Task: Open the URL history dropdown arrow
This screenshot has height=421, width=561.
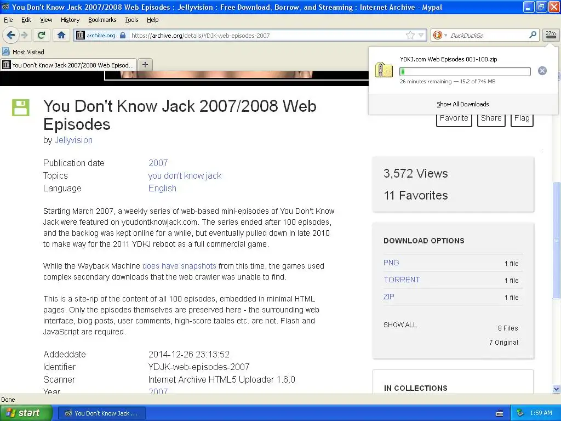Action: 421,35
